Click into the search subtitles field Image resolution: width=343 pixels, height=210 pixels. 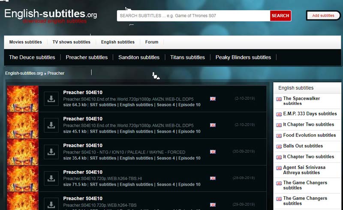tap(193, 16)
